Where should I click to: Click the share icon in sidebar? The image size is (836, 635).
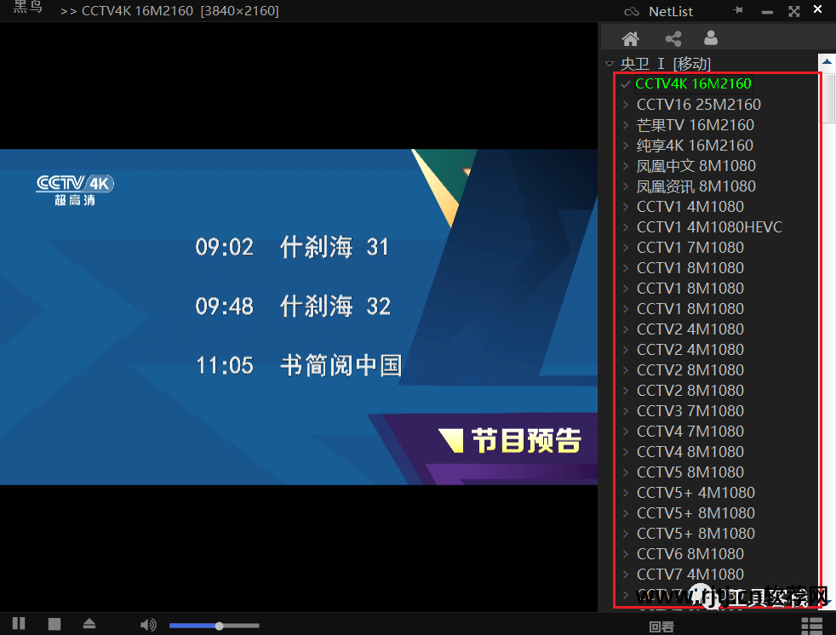673,38
